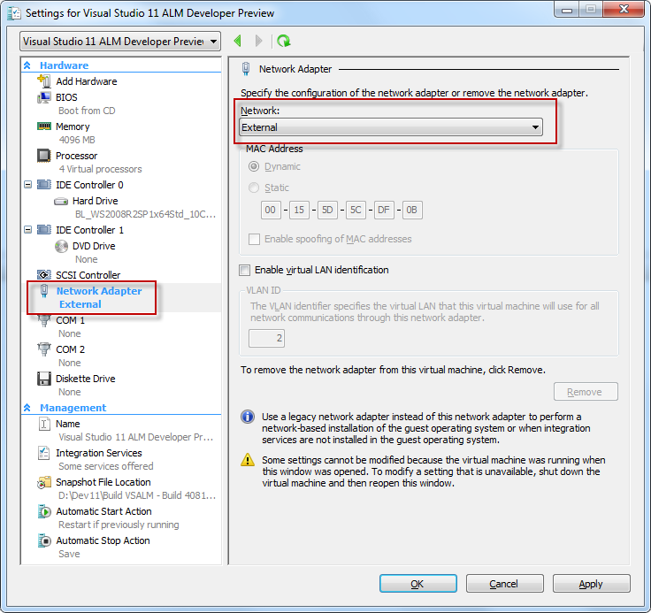Image resolution: width=651 pixels, height=613 pixels.
Task: Click the Cancel button
Action: (505, 584)
